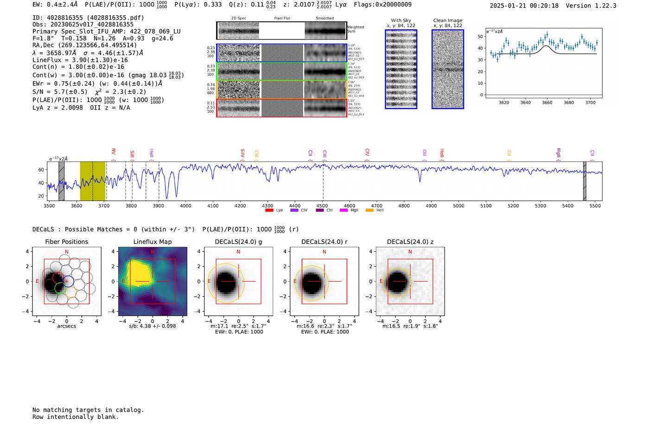Click the HeII orange legend swatch
This screenshot has width=649, height=442.
[x=369, y=210]
